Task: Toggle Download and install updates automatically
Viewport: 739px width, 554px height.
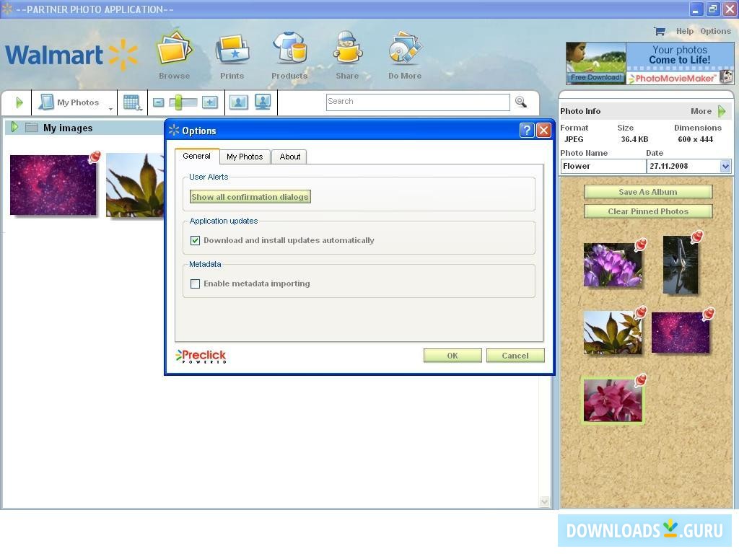Action: click(x=195, y=241)
